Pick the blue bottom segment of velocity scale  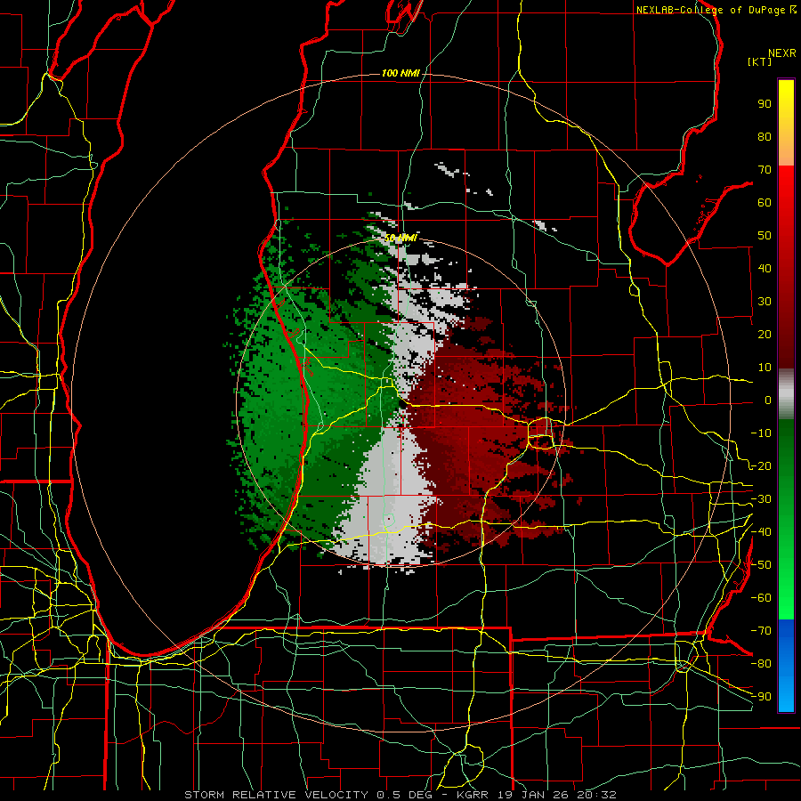point(786,666)
